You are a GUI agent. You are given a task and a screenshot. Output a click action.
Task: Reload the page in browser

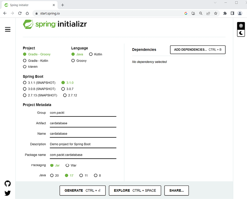[20, 13]
